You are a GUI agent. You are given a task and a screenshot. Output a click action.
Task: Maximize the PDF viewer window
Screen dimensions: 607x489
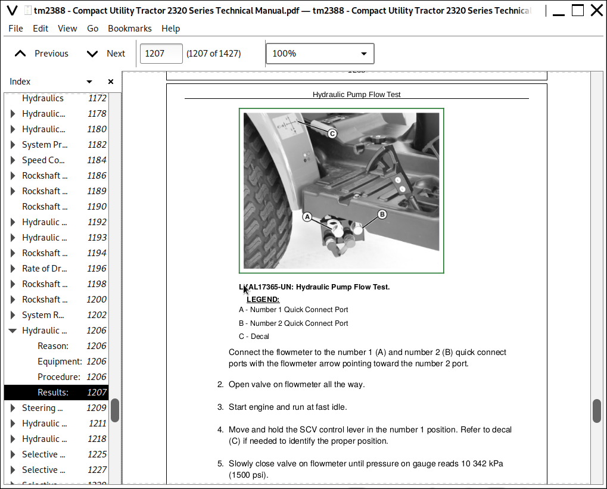[578, 11]
